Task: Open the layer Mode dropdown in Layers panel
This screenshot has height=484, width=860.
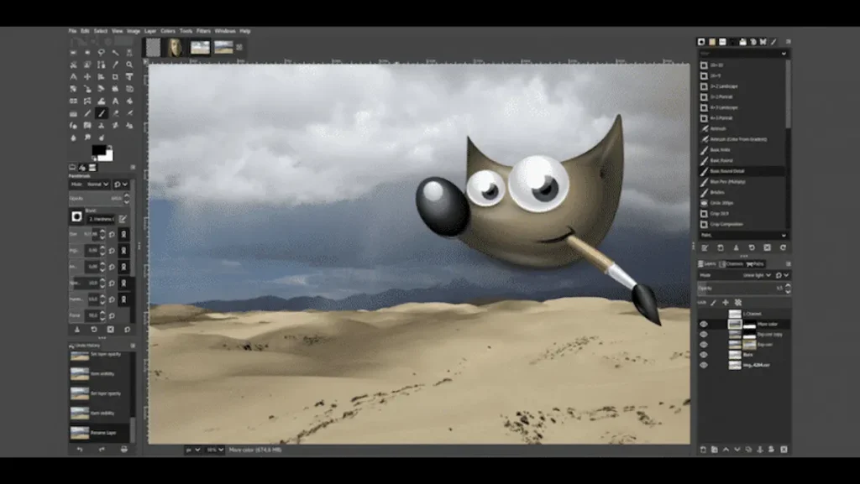Action: click(x=750, y=274)
